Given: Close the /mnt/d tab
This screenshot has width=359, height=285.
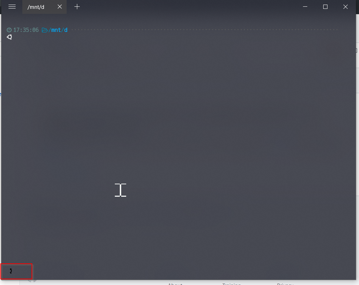Looking at the screenshot, I should click(x=60, y=7).
